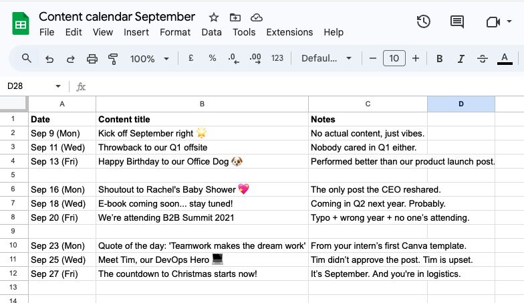Expand the name box dropdown arrow

click(58, 86)
